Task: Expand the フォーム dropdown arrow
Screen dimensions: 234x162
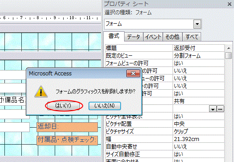Action: pos(197,24)
